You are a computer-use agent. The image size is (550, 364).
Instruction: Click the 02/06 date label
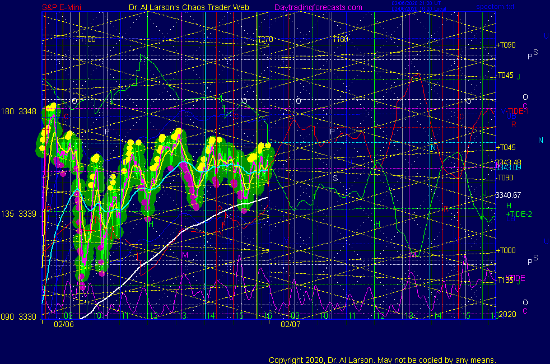click(64, 324)
